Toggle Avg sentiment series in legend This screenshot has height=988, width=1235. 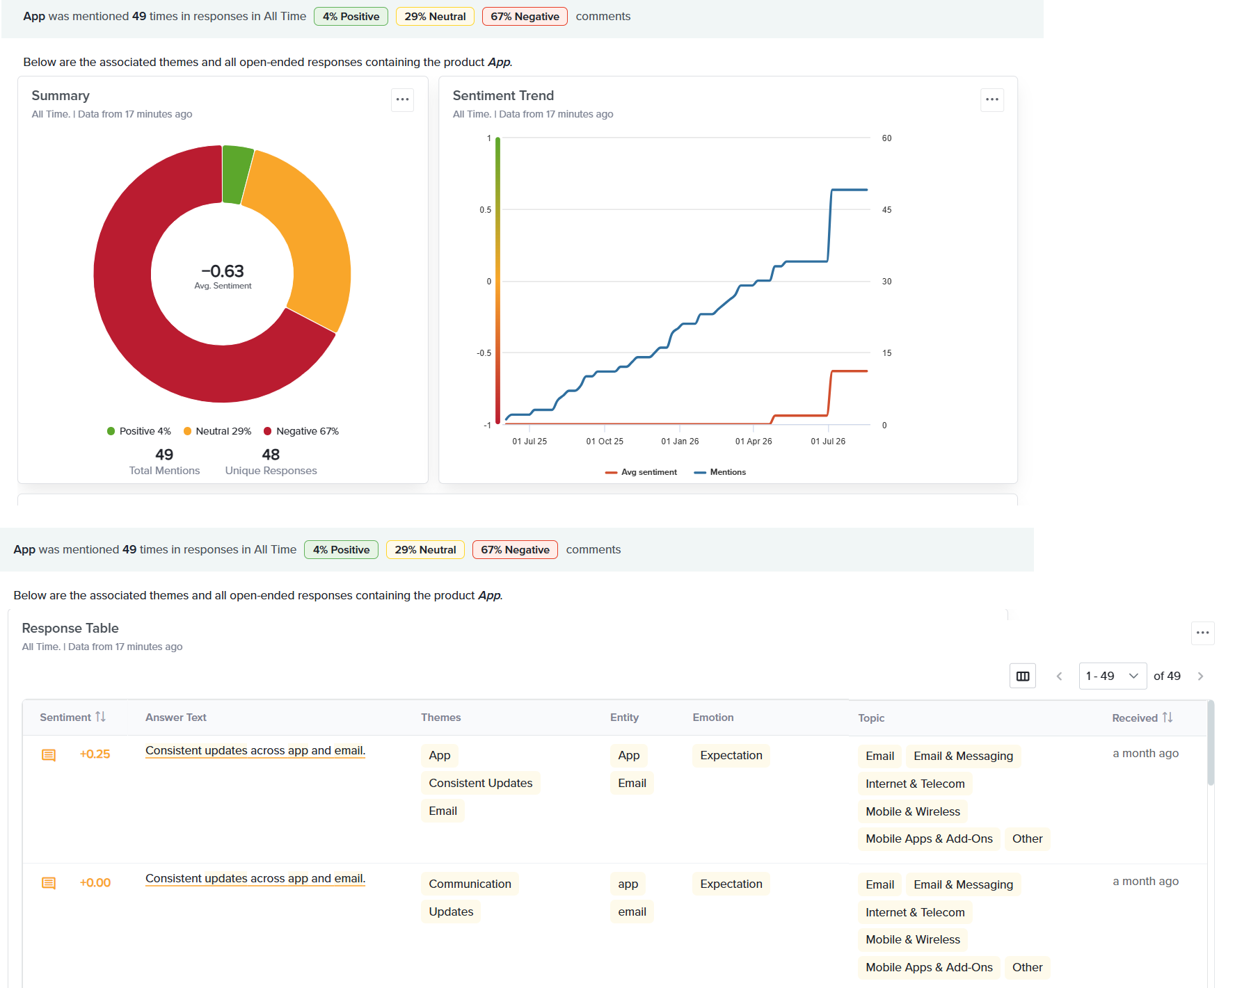click(x=641, y=472)
